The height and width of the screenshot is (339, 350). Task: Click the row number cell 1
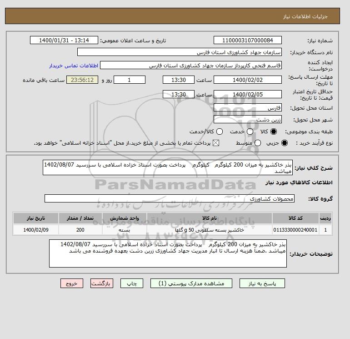pyautogui.click(x=325, y=230)
